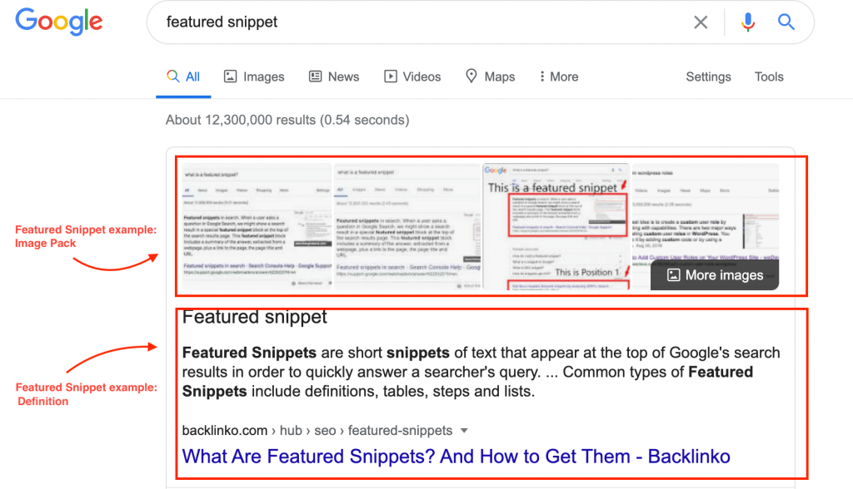
Task: Click the play icon on the Videos tab
Action: tap(390, 77)
